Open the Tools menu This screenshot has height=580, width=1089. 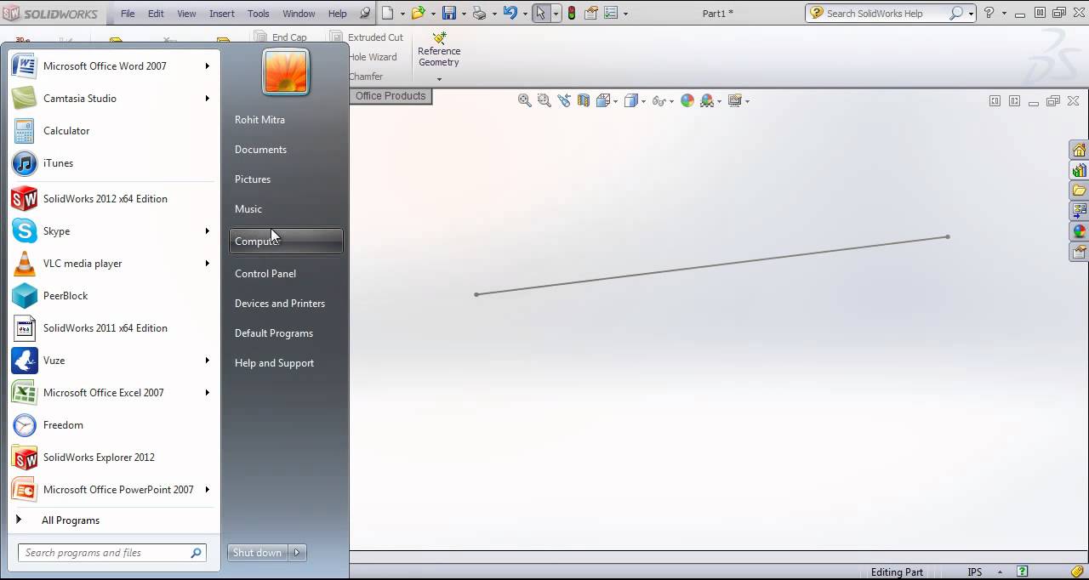click(x=259, y=14)
